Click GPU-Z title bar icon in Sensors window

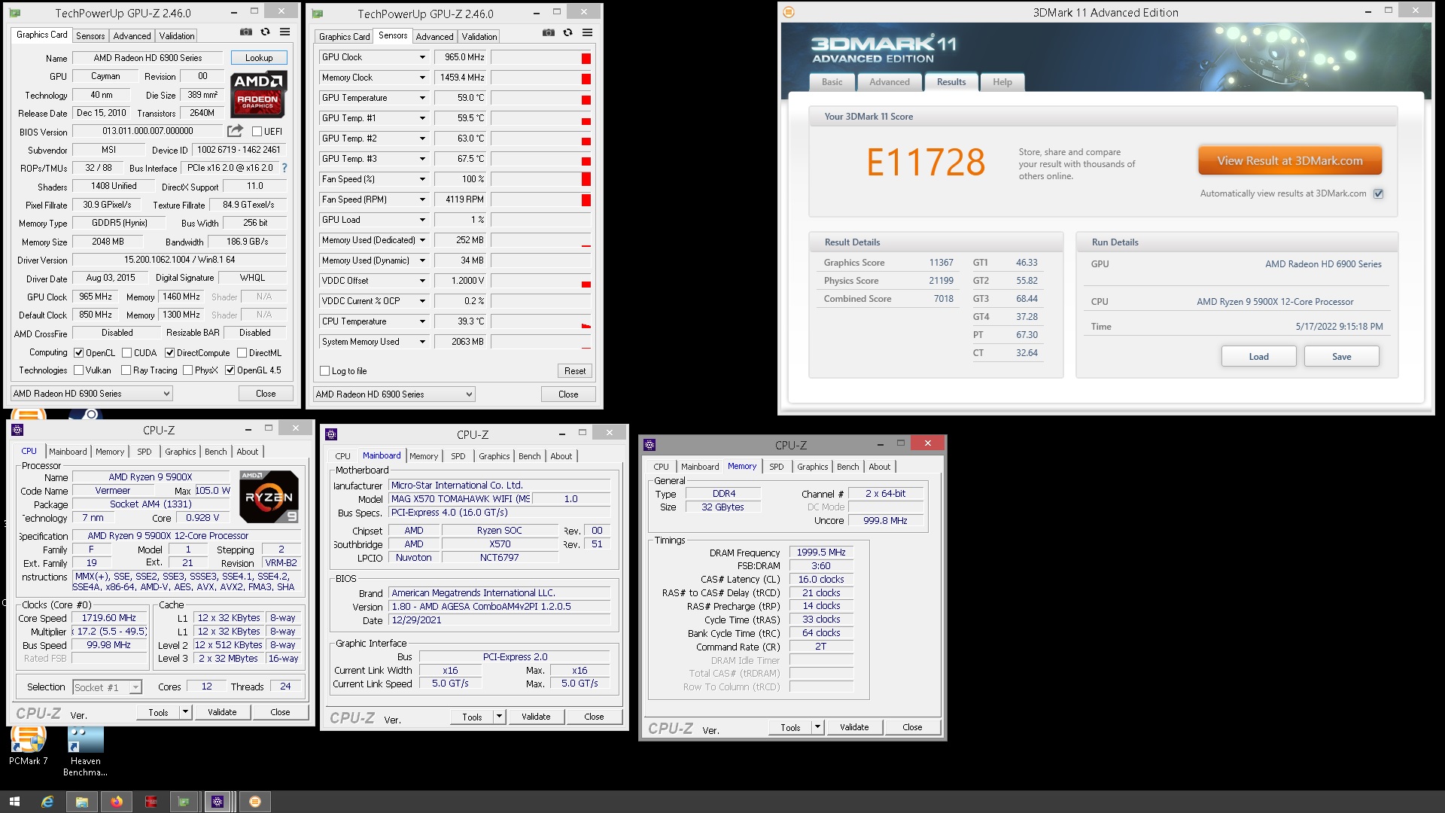[318, 14]
